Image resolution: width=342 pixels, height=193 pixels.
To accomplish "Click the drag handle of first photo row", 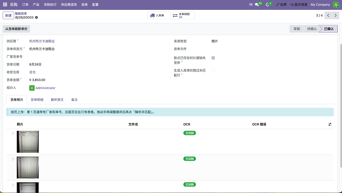I will pyautogui.click(x=13, y=134).
